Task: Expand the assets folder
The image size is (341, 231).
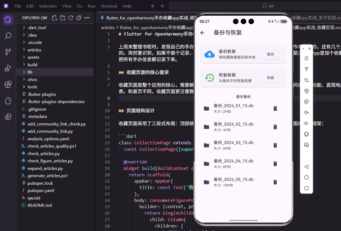Action: 55,57
